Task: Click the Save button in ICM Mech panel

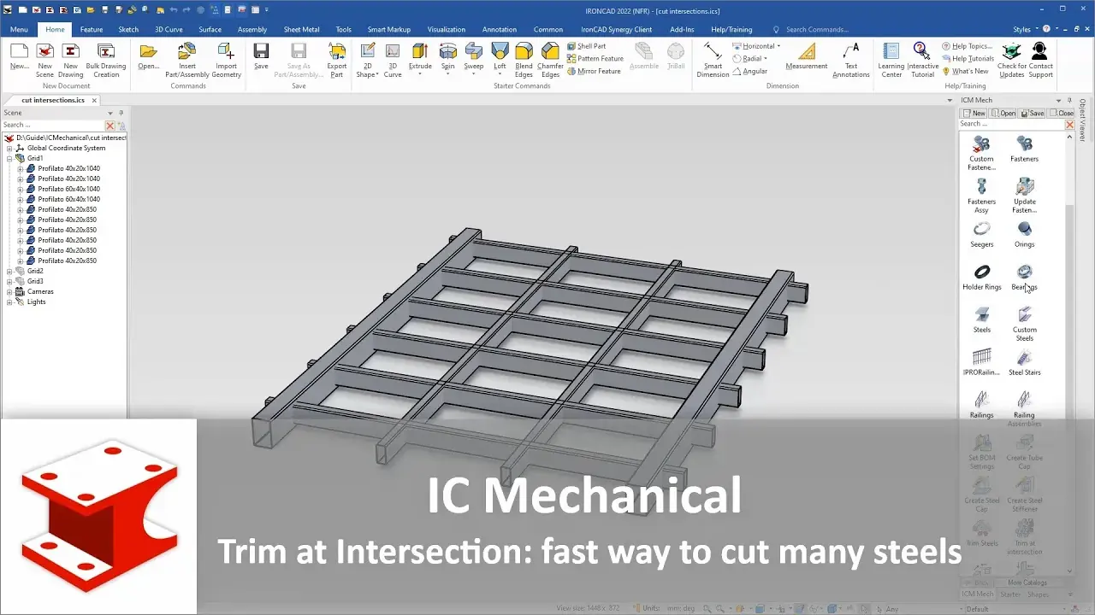Action: (x=1033, y=113)
